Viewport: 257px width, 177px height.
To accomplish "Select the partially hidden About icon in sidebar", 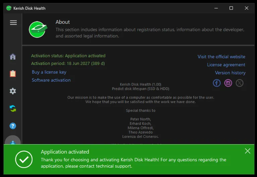I will [13, 140].
